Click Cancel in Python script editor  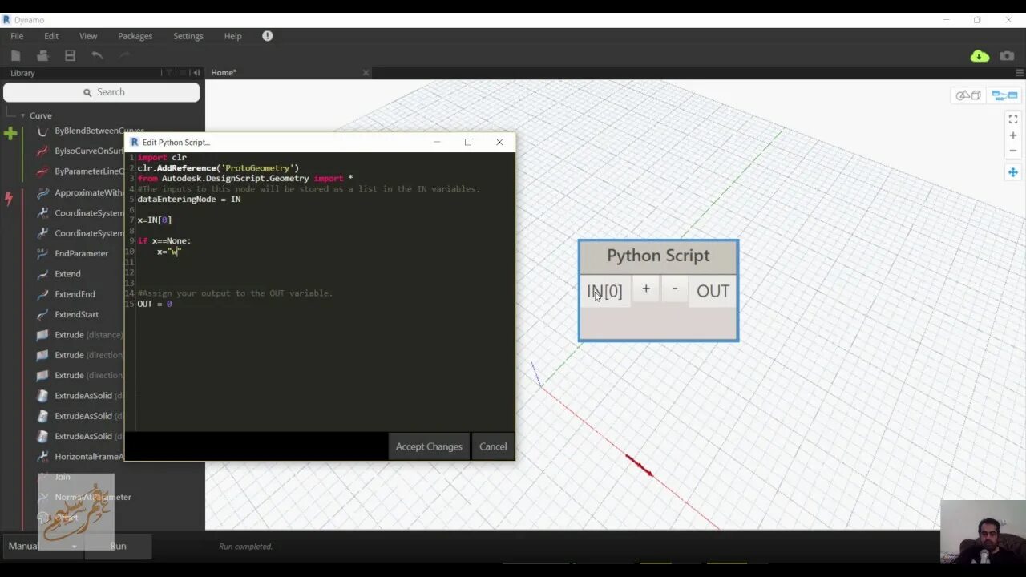pos(493,446)
